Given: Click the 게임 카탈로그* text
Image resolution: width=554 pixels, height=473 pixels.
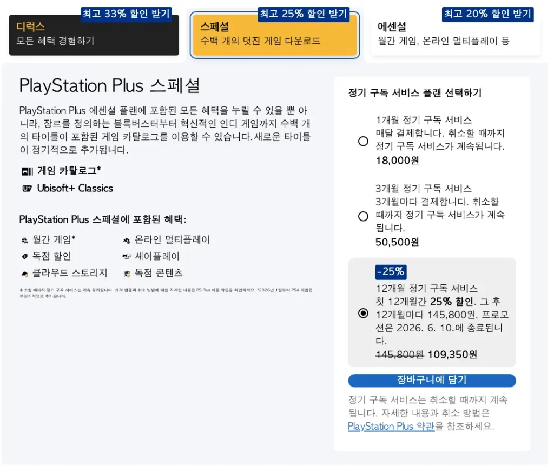Looking at the screenshot, I should (x=69, y=171).
